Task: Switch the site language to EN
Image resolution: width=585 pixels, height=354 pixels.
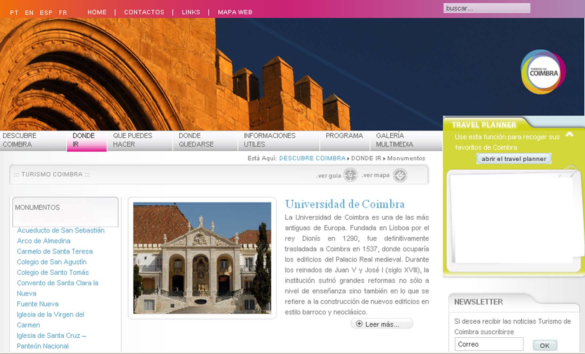Action: tap(29, 13)
